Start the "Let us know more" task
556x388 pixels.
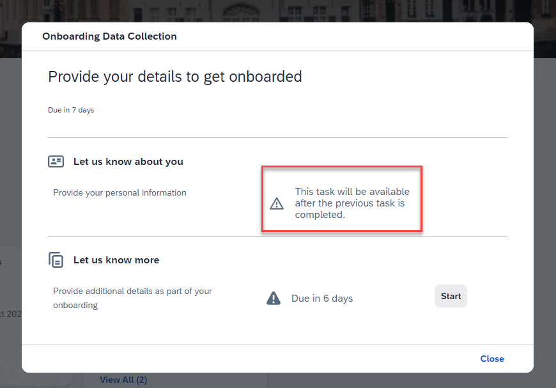[451, 296]
